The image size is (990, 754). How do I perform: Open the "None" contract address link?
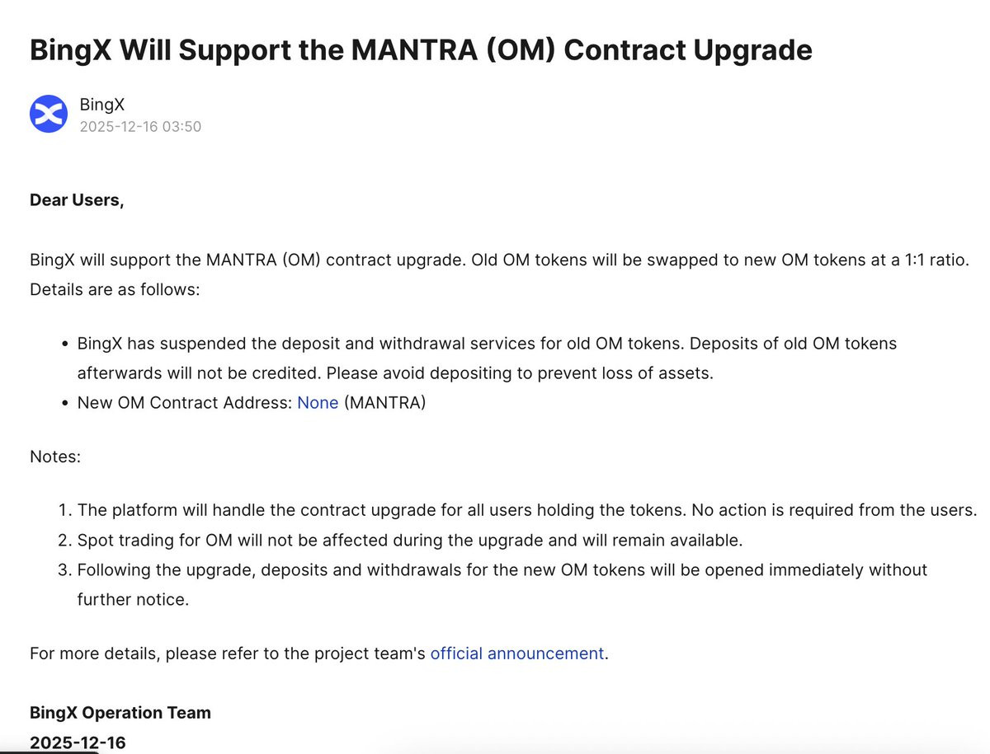[x=318, y=403]
